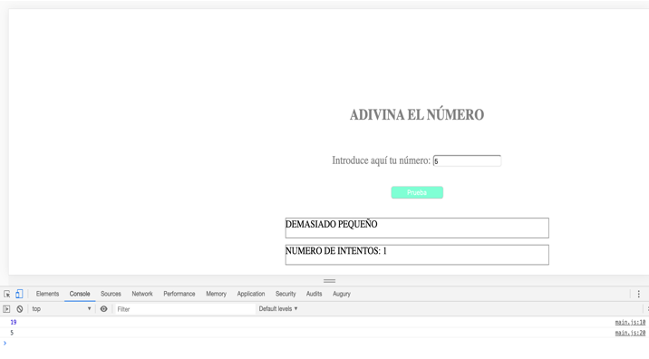Image resolution: width=649 pixels, height=359 pixels.
Task: Select the Console tab
Action: click(x=80, y=294)
